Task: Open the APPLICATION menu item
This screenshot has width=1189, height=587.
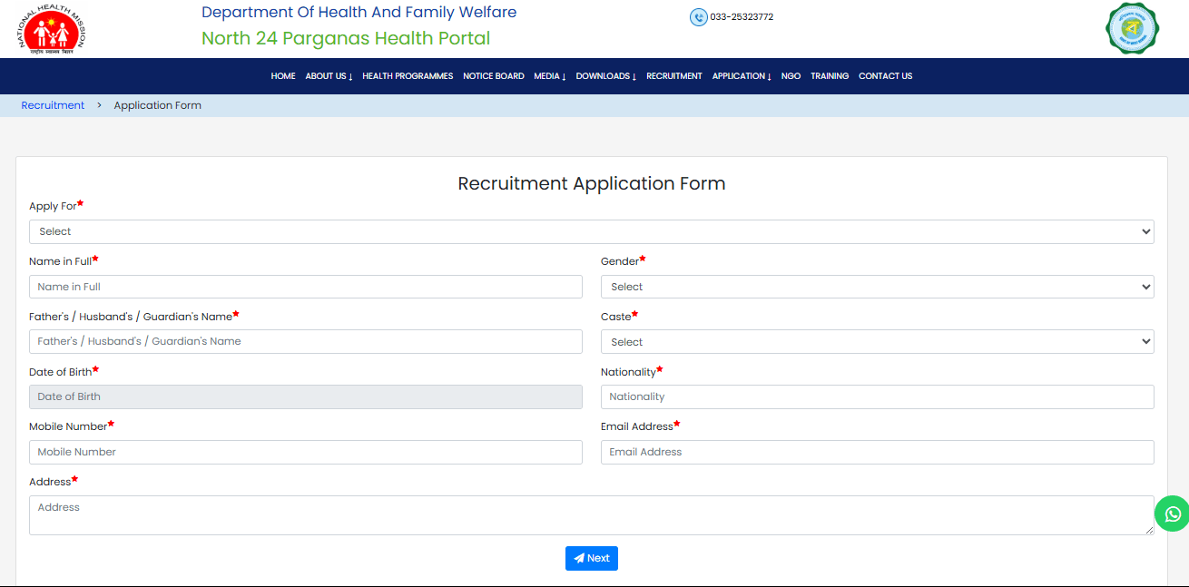Action: click(x=742, y=76)
